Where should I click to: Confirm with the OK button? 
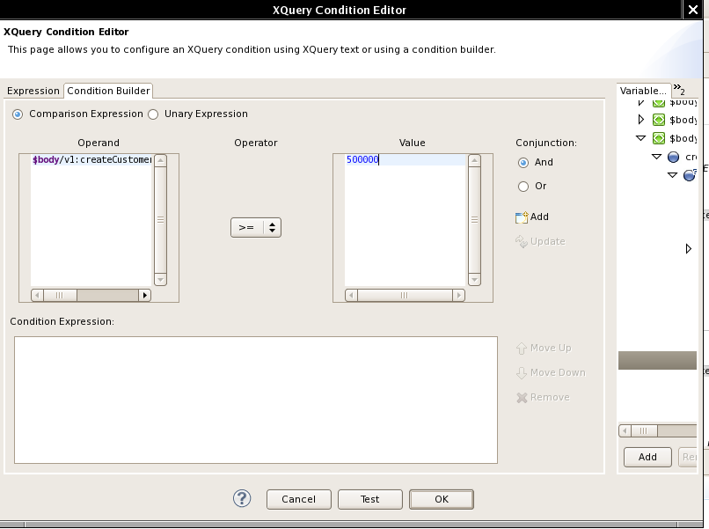[442, 499]
